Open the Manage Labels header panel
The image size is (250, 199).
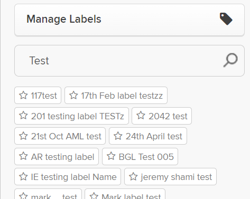click(x=129, y=20)
